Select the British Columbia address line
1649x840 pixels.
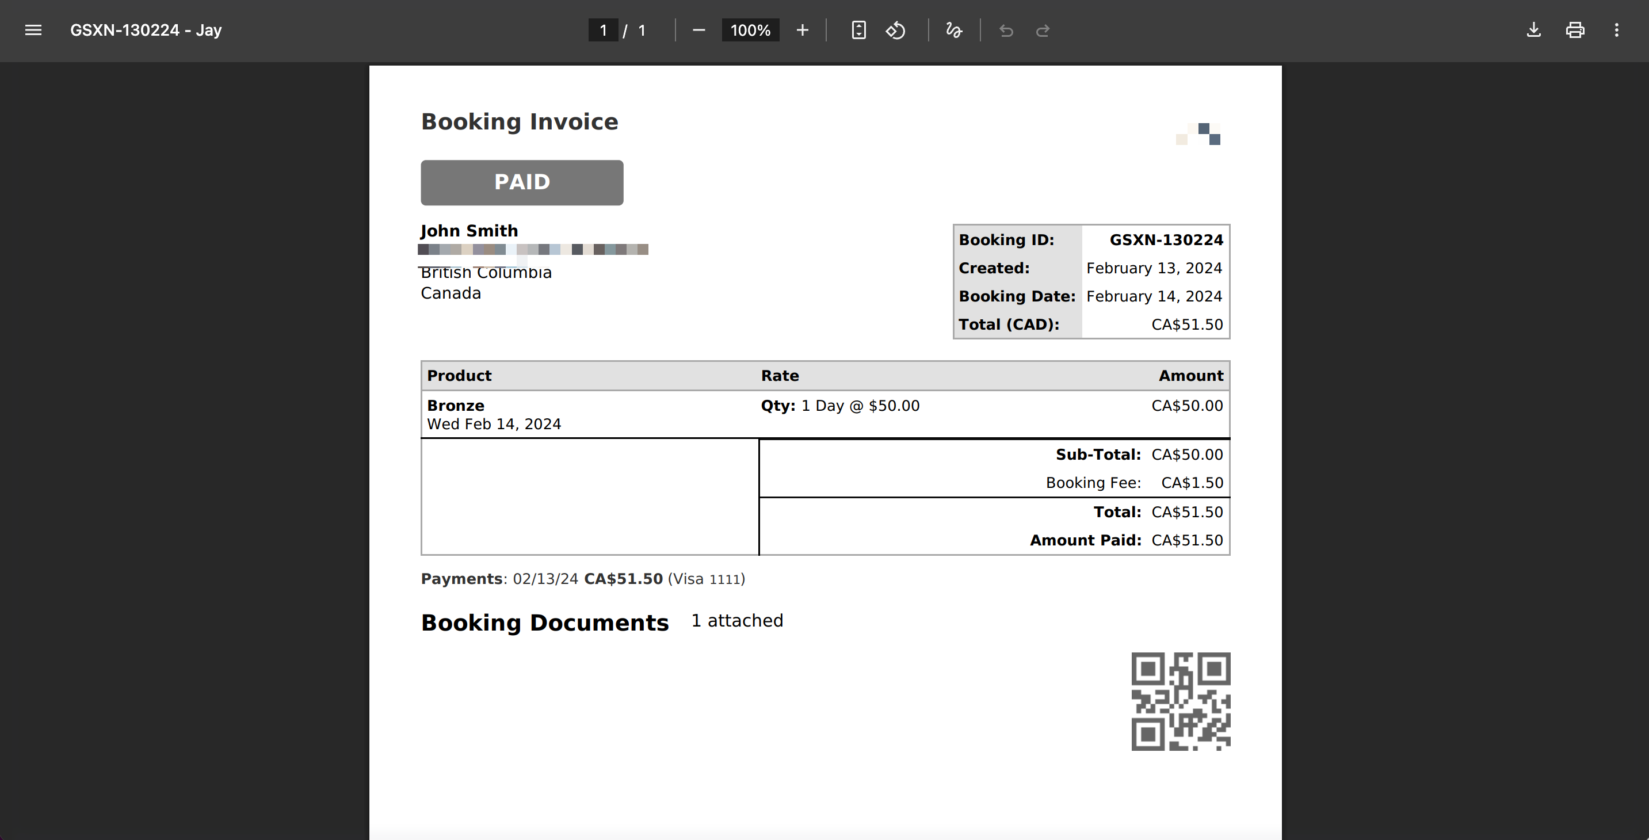tap(486, 273)
